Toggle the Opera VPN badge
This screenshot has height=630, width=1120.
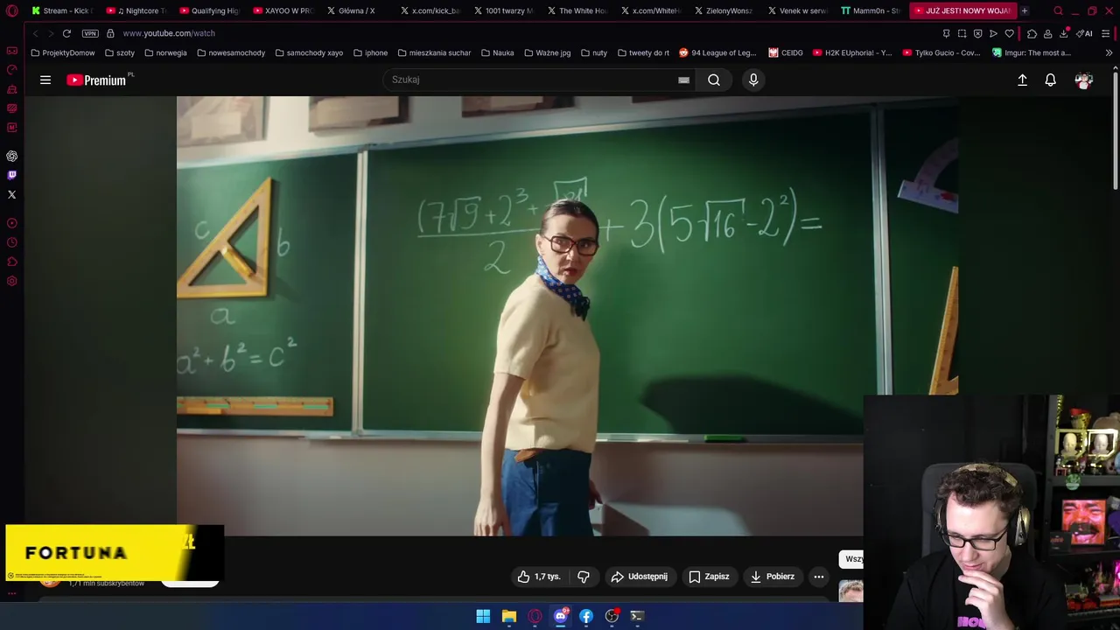pos(90,33)
